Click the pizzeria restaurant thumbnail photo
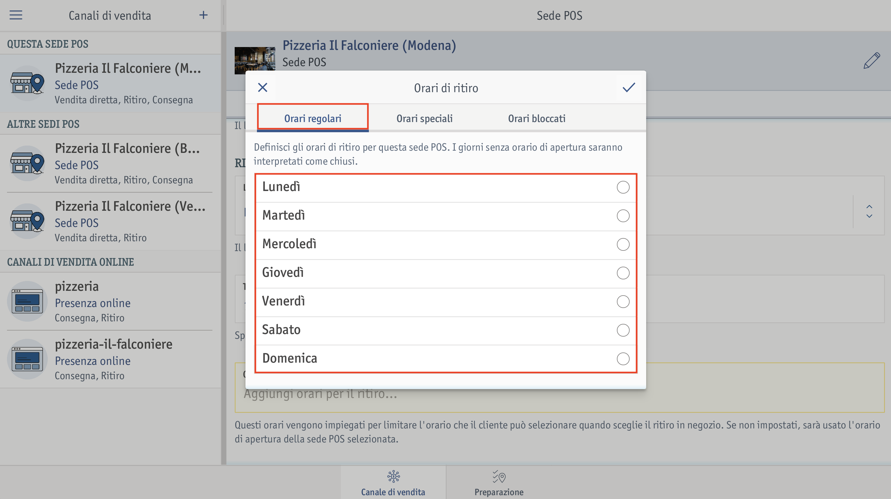Viewport: 891px width, 499px height. pos(255,60)
